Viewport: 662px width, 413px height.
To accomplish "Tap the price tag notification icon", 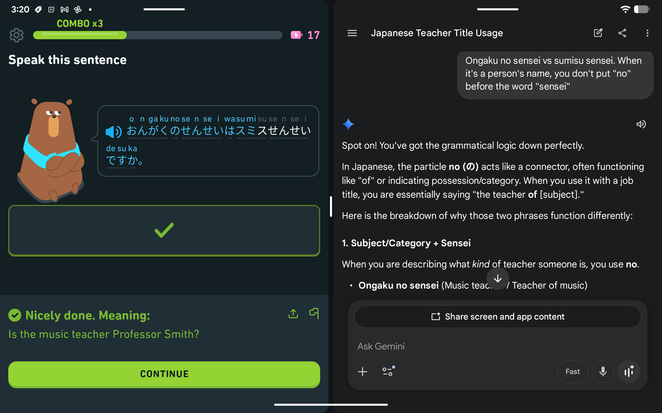I will [39, 9].
